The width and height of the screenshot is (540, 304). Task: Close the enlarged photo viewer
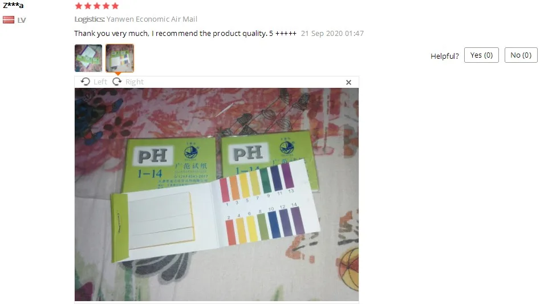[x=348, y=82]
